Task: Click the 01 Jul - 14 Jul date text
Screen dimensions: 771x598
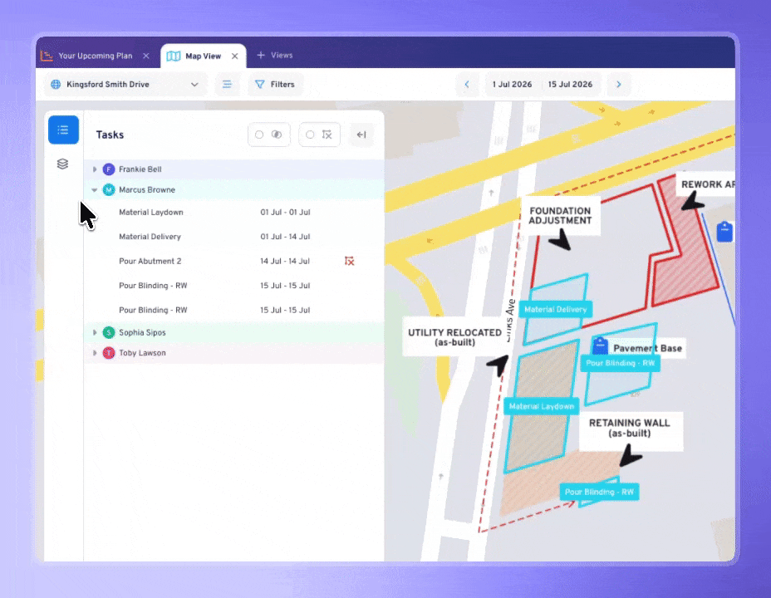Action: pos(285,237)
